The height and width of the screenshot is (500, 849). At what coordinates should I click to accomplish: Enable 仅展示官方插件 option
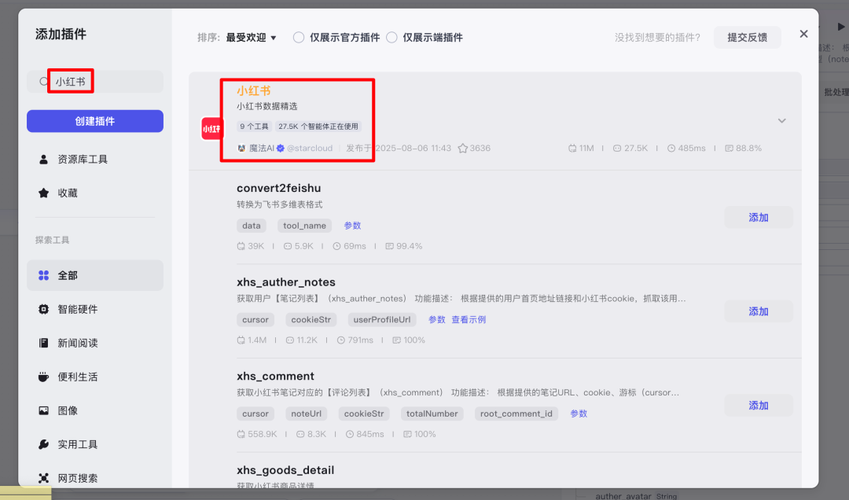click(x=299, y=38)
